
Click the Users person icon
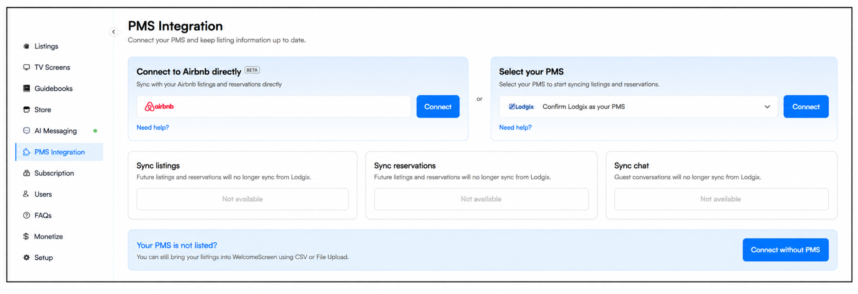click(26, 194)
